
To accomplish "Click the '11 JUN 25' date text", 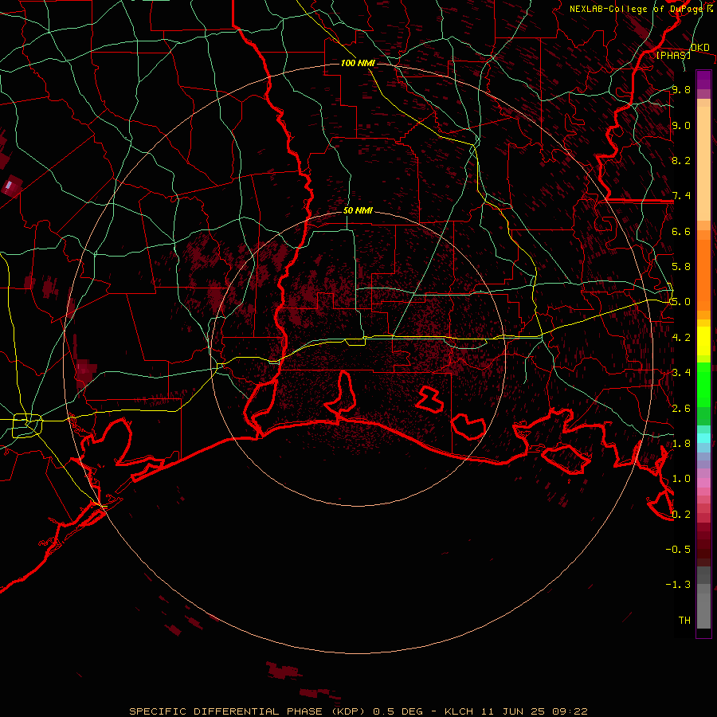I will coord(512,711).
